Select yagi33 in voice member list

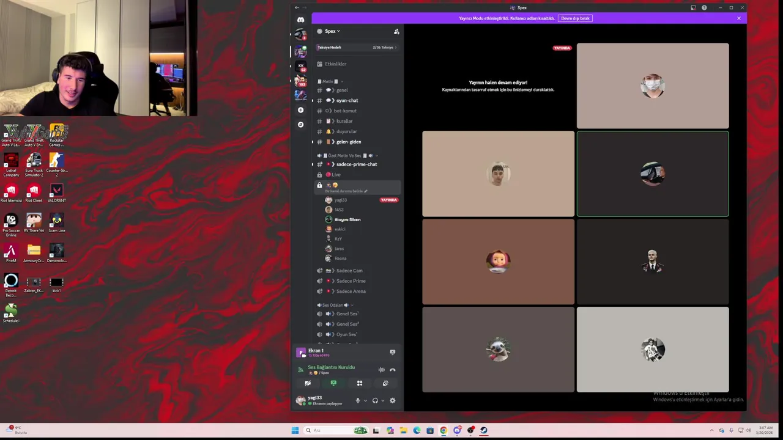coord(361,200)
